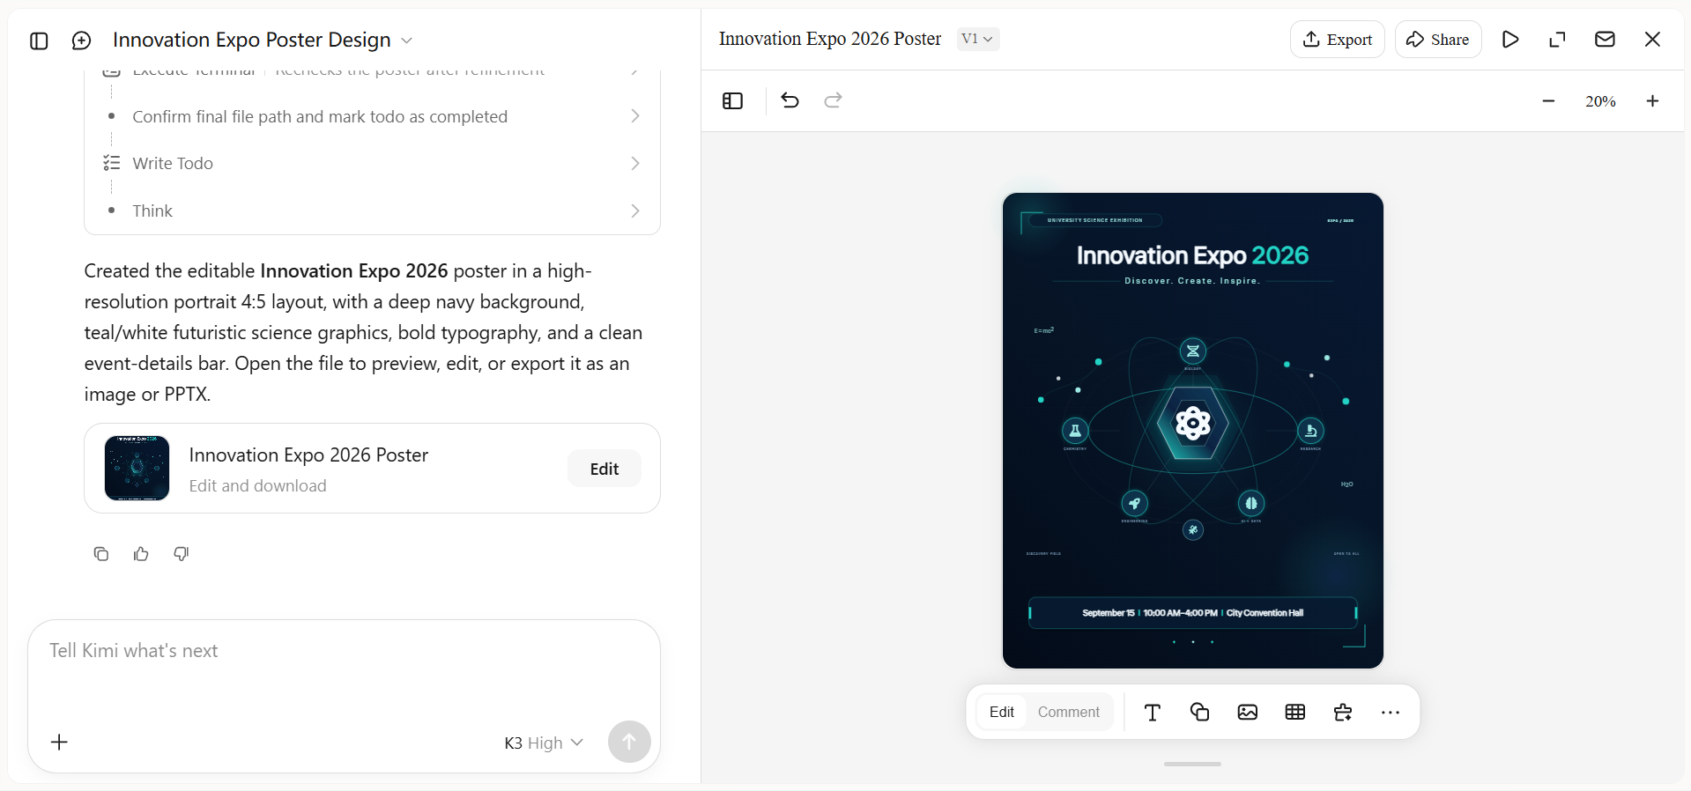This screenshot has height=791, width=1691.
Task: Expand the preview to fullscreen icon
Action: [1558, 39]
